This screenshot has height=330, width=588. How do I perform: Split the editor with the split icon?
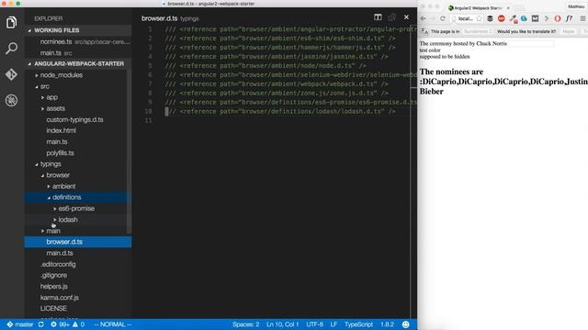(378, 17)
